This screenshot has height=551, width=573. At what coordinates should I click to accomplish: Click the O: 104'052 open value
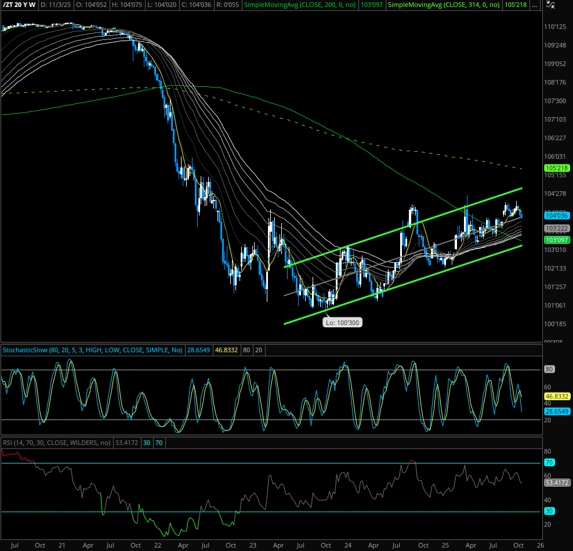click(92, 5)
